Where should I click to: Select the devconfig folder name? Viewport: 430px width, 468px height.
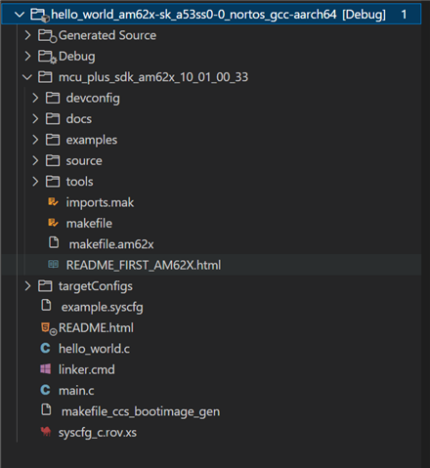click(93, 99)
